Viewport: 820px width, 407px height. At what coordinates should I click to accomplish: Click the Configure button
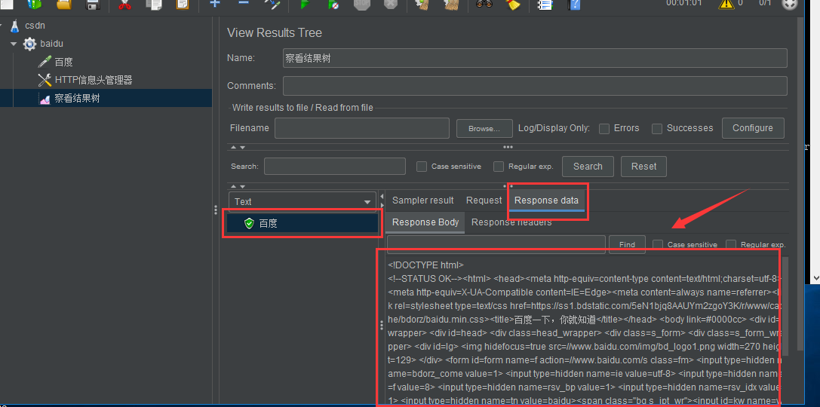(753, 128)
